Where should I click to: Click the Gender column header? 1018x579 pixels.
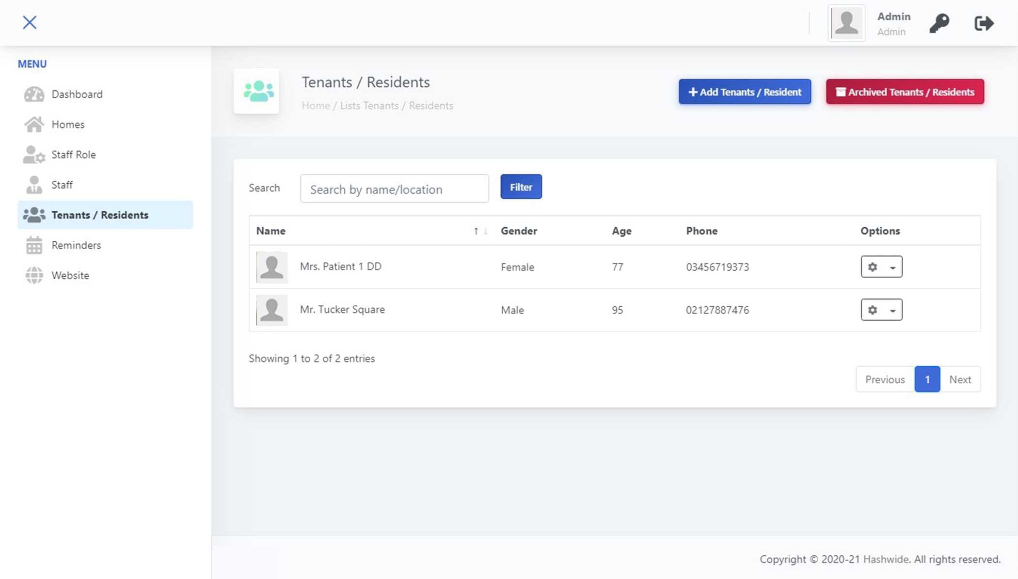(519, 231)
